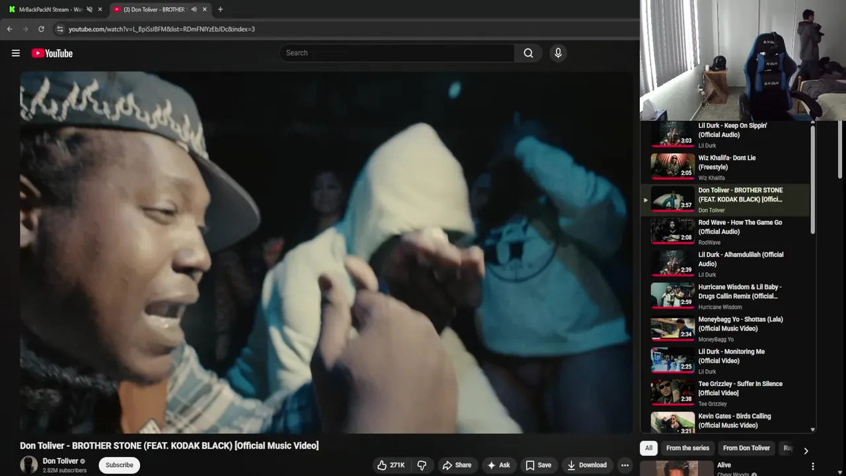Click the browser address bar URL

[161, 29]
